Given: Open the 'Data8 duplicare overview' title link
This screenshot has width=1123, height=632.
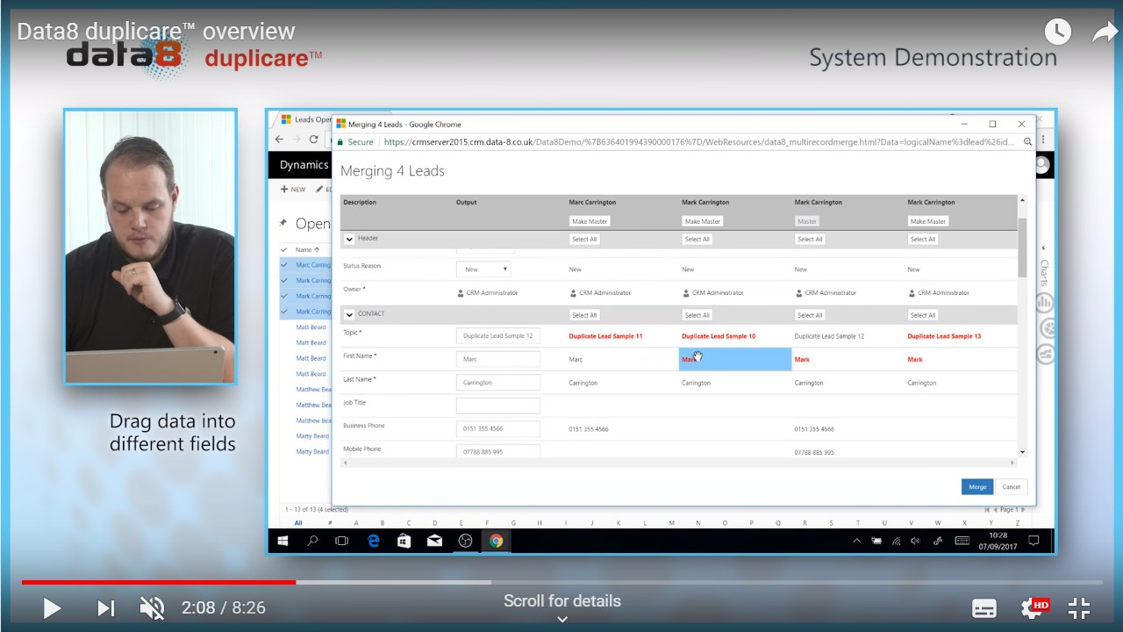Looking at the screenshot, I should pyautogui.click(x=156, y=32).
